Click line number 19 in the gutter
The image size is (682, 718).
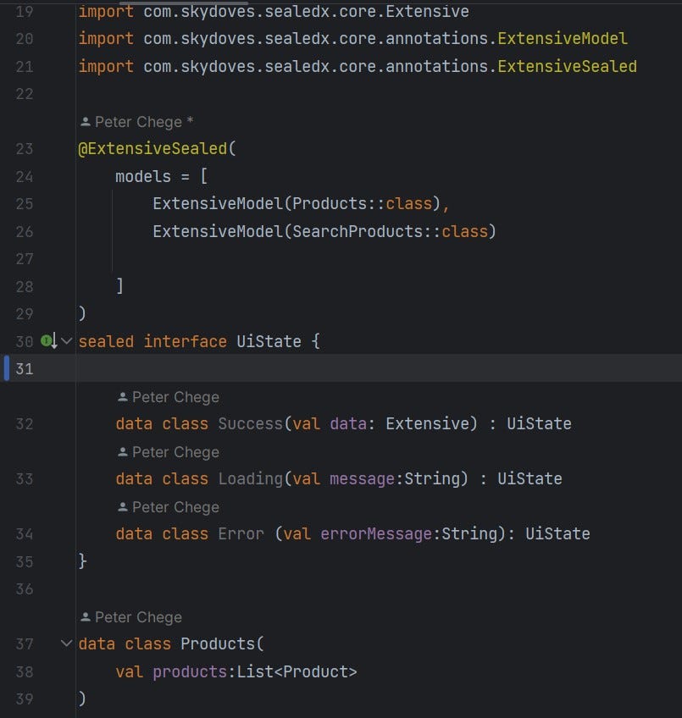pos(25,12)
